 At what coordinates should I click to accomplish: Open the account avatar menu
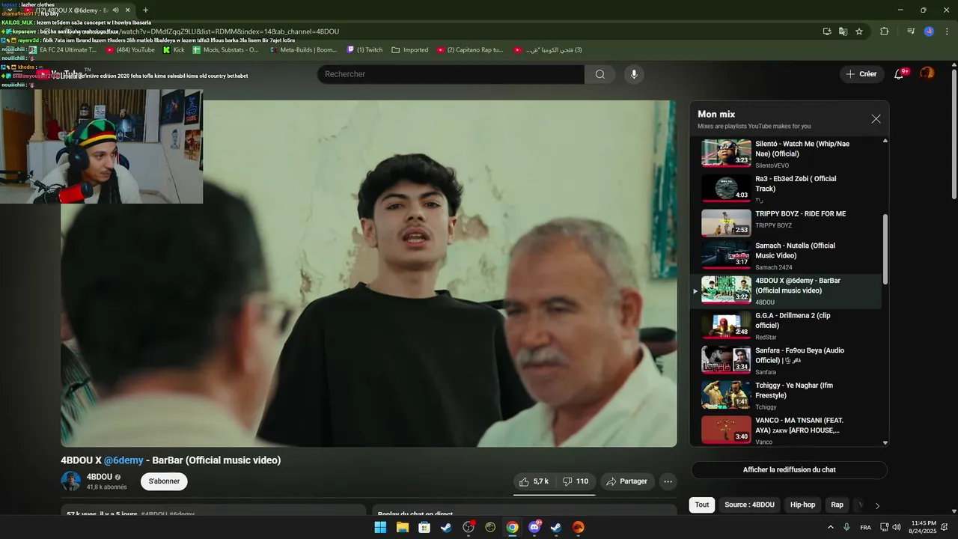pyautogui.click(x=927, y=73)
